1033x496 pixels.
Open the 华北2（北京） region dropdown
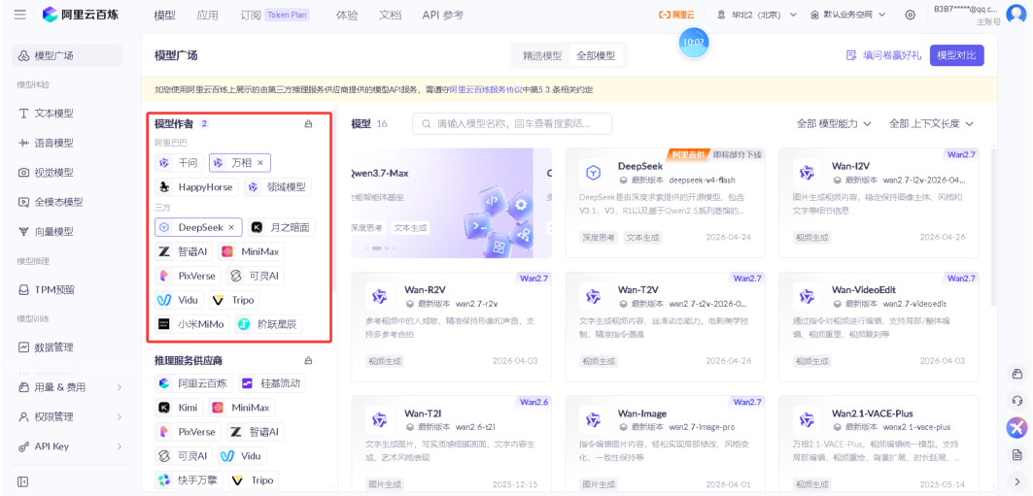click(757, 15)
